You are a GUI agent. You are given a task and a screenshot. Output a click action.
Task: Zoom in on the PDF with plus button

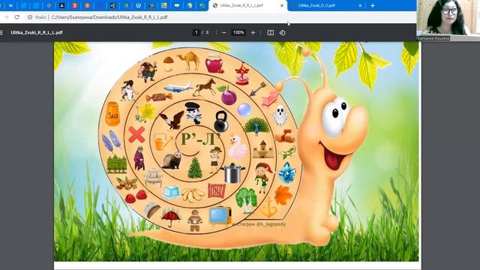[x=253, y=32]
